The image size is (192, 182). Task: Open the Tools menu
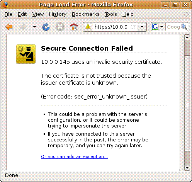click(x=111, y=14)
